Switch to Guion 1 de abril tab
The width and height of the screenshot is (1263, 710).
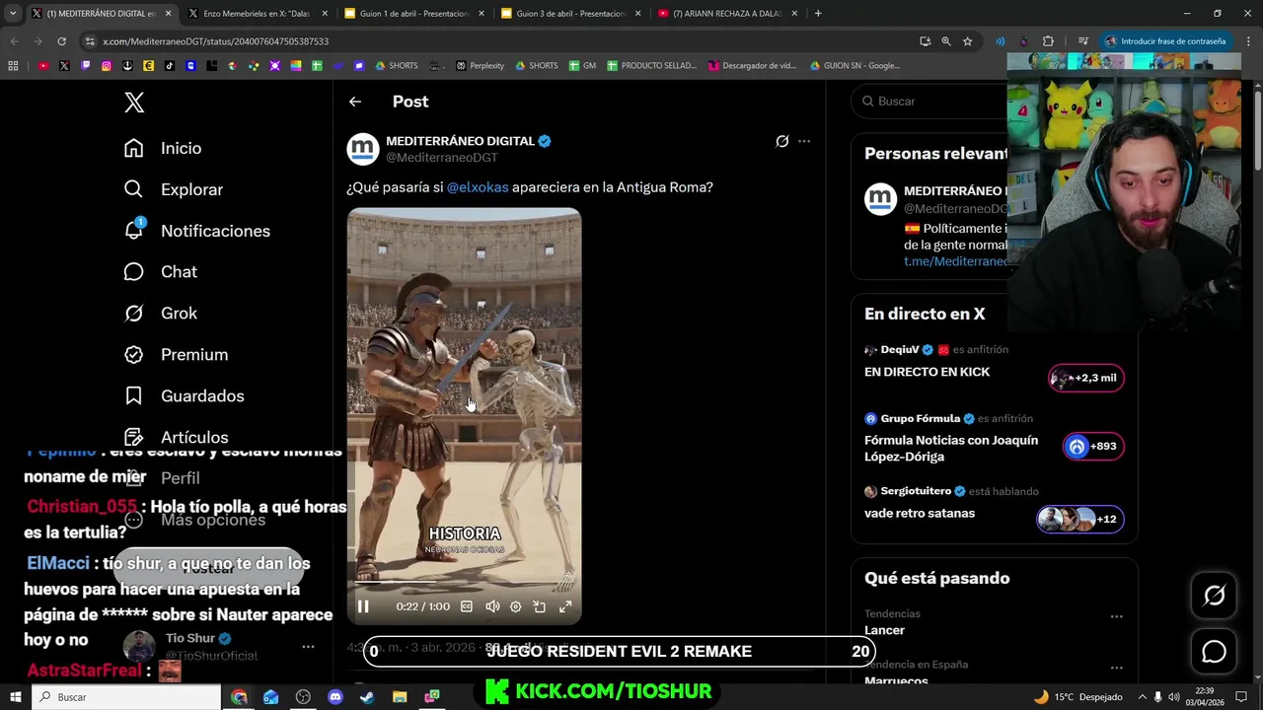pyautogui.click(x=412, y=14)
